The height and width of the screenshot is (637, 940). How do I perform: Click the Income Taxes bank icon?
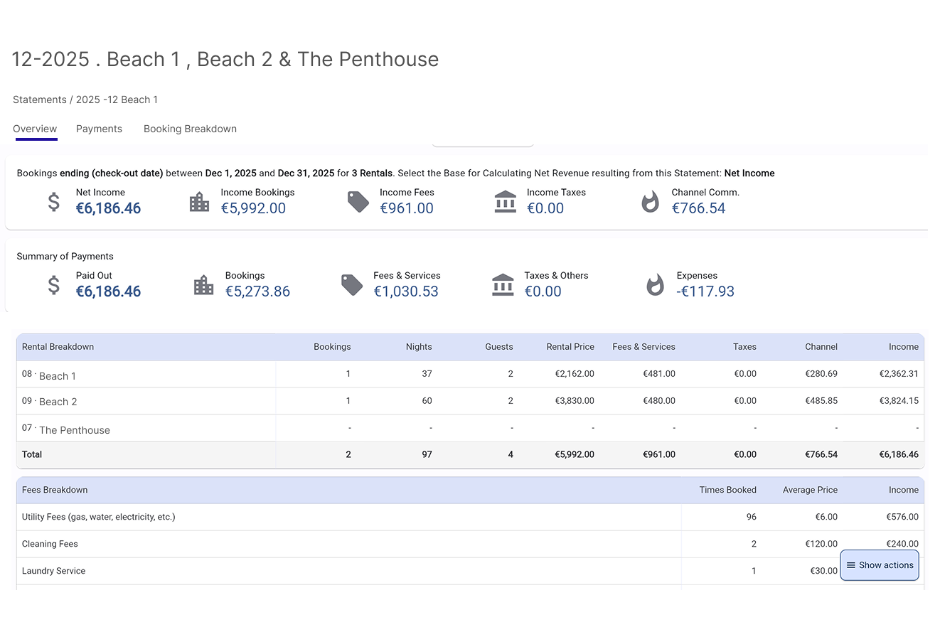tap(505, 202)
